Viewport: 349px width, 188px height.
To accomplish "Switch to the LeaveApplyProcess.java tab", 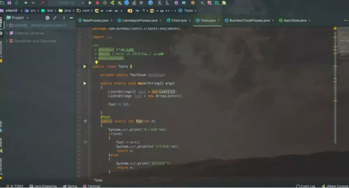I will pos(140,20).
